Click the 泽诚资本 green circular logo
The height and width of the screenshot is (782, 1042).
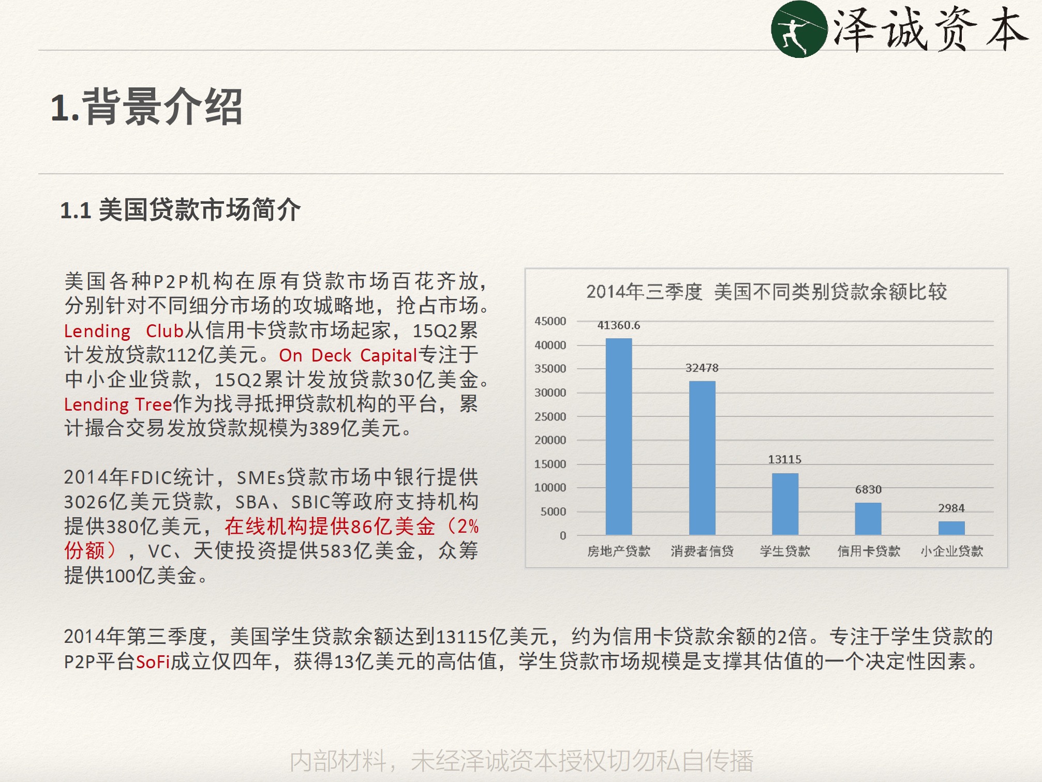(x=799, y=29)
